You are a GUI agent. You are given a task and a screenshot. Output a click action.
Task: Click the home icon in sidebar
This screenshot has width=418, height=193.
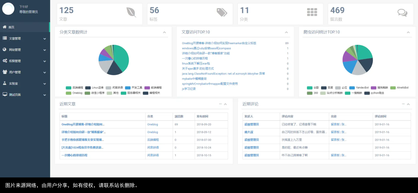5,27
